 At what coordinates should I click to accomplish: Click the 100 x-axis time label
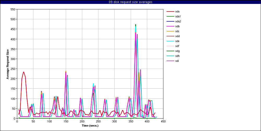49,121
